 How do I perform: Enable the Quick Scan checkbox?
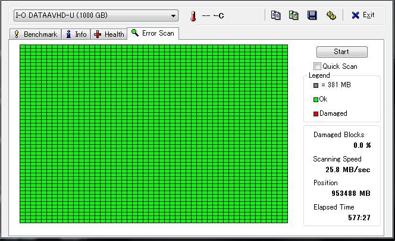click(x=317, y=66)
